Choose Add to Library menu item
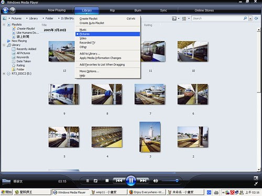 107,54
